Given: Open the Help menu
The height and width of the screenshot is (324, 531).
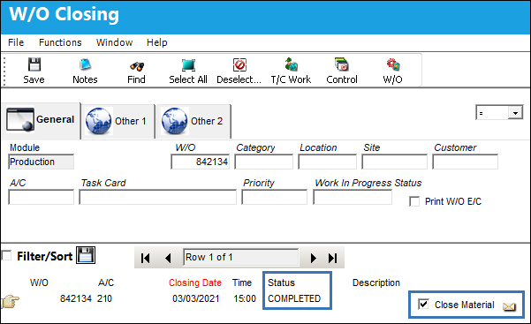Looking at the screenshot, I should (157, 42).
